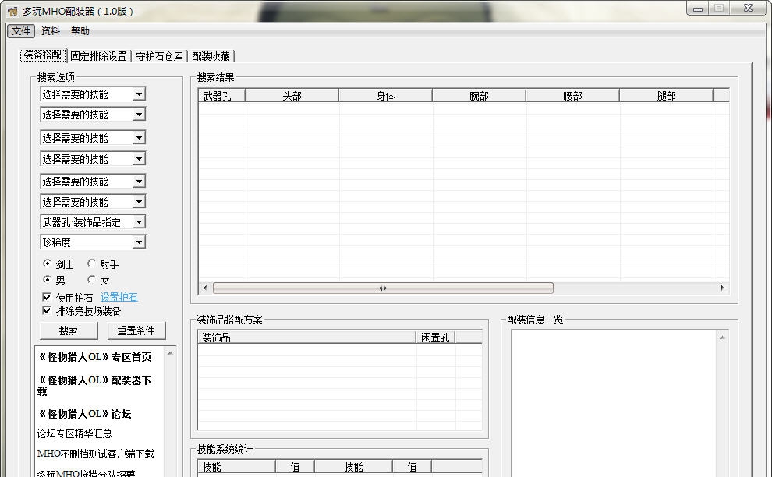
Task: Open the 设置护石 charm setup link
Action: click(119, 296)
